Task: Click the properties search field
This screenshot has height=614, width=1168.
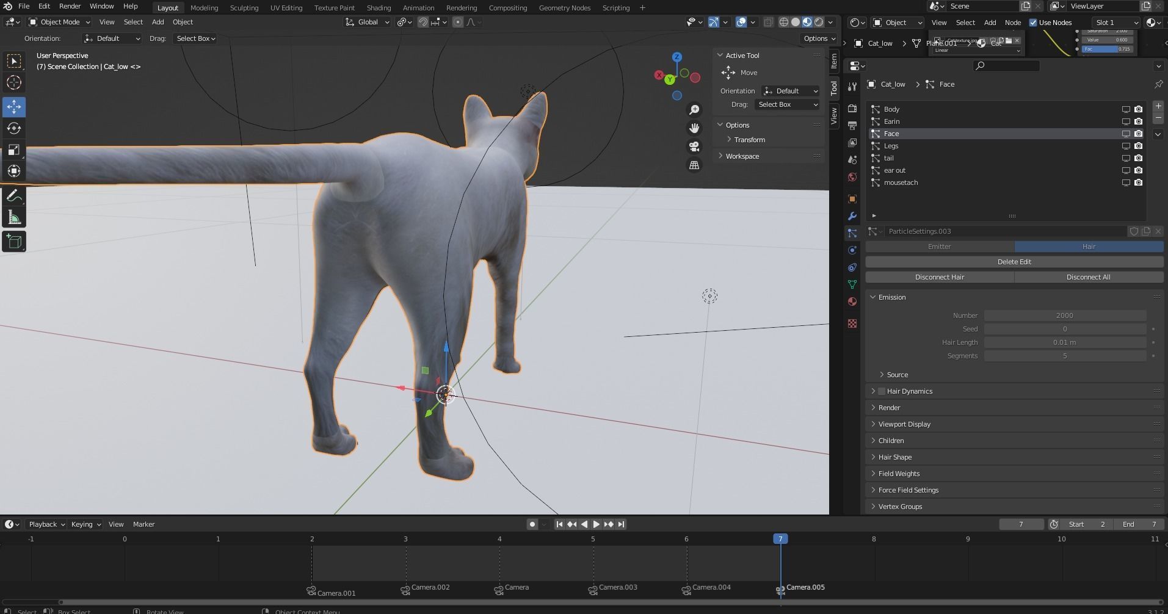Action: pyautogui.click(x=1006, y=66)
